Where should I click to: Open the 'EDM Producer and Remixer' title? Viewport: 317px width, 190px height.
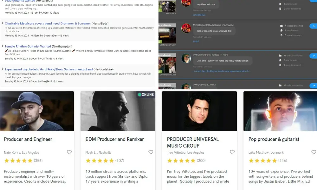click(x=115, y=139)
